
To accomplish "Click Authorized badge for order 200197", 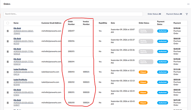I will [x=162, y=31].
